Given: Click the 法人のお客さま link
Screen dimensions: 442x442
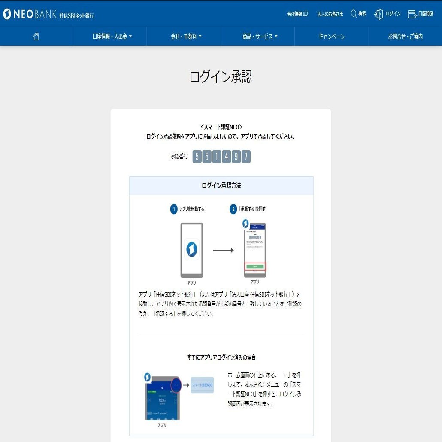Looking at the screenshot, I should pyautogui.click(x=330, y=14).
